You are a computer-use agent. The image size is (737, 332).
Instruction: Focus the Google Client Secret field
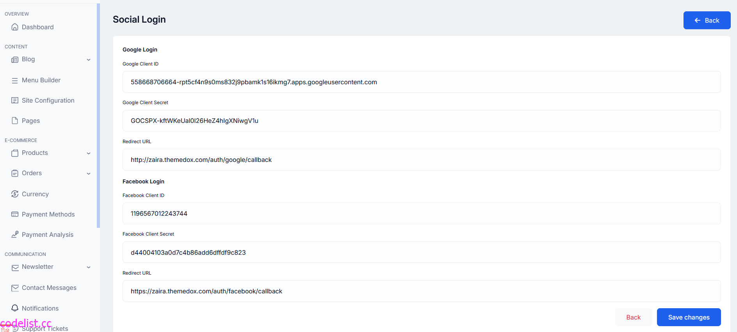click(x=422, y=121)
